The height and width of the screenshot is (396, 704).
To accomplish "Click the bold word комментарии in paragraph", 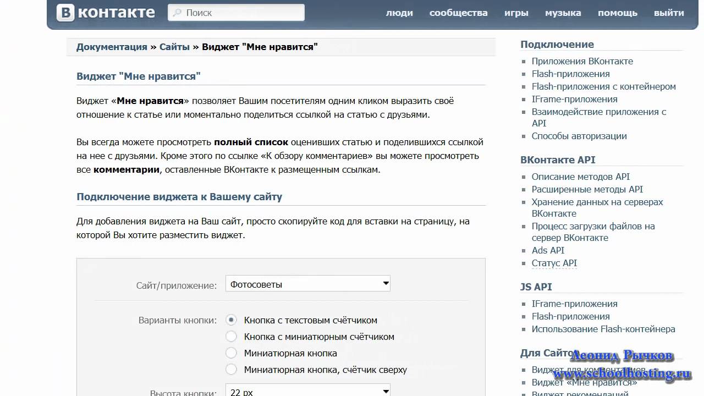I will (127, 169).
